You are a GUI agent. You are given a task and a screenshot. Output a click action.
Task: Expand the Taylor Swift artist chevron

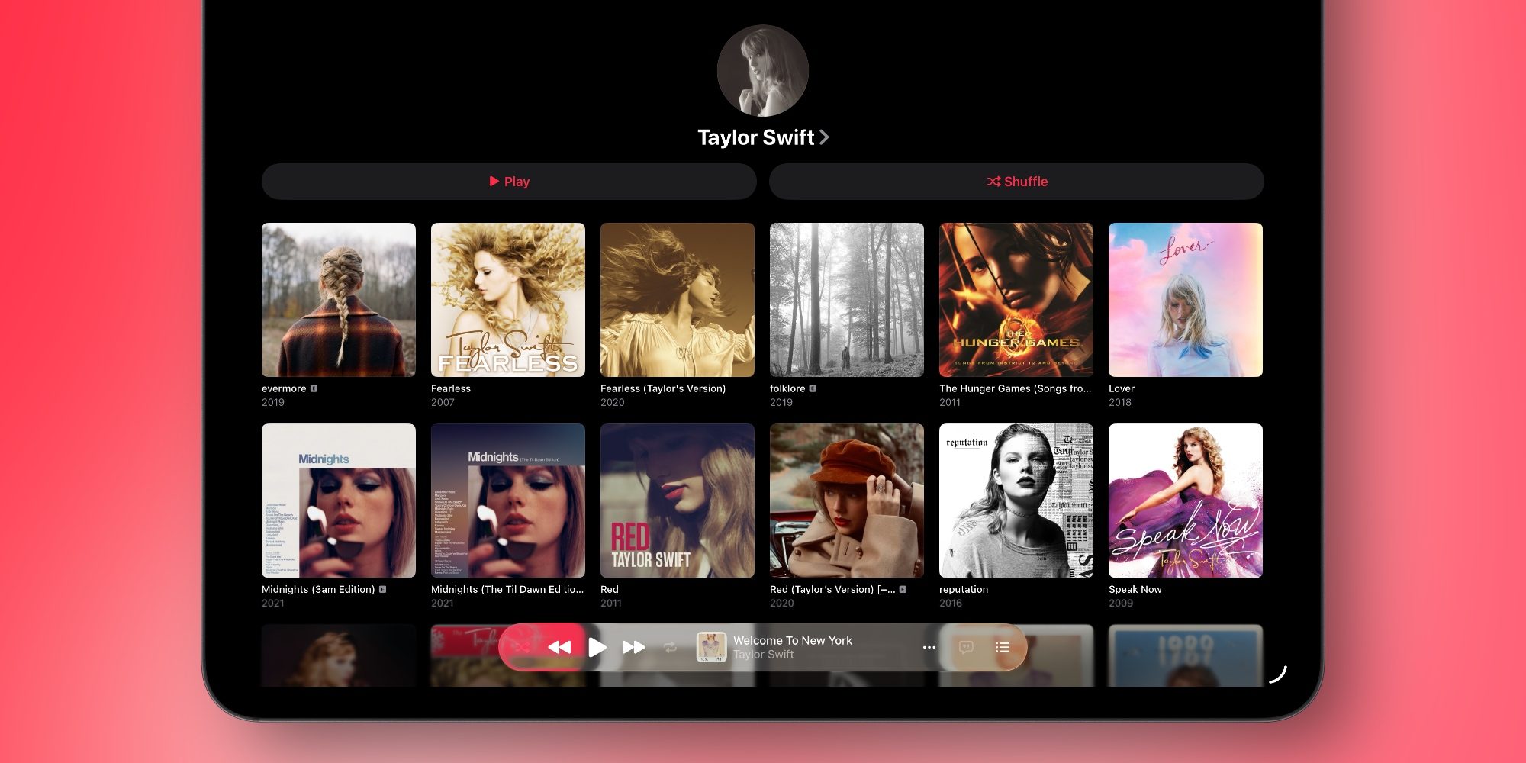[824, 137]
